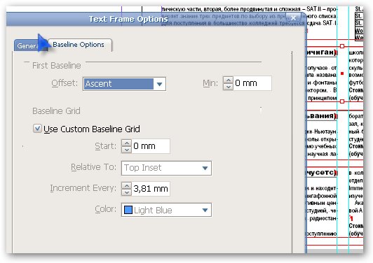Toggle Use Custom Baseline Grid checkbox
Screen dimensions: 373x263
[37, 129]
